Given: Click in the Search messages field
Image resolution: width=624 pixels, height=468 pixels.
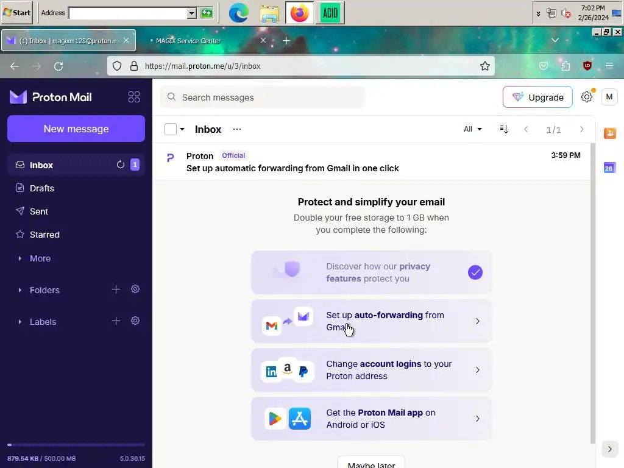Looking at the screenshot, I should click(262, 97).
